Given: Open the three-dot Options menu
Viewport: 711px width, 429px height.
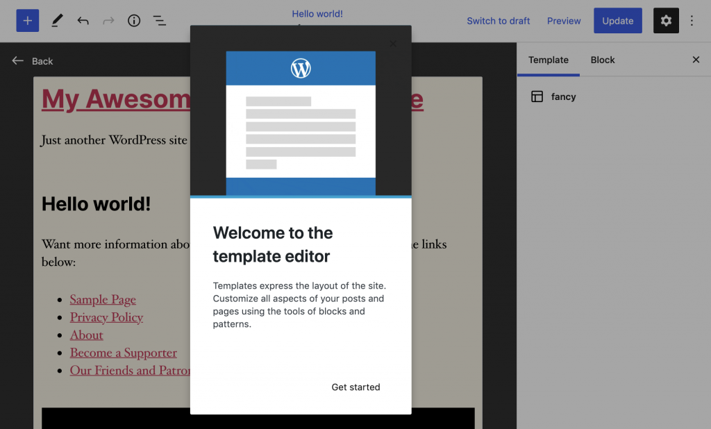Looking at the screenshot, I should (x=692, y=21).
